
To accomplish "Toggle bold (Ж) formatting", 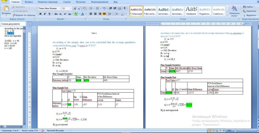I will click(x=40, y=14).
